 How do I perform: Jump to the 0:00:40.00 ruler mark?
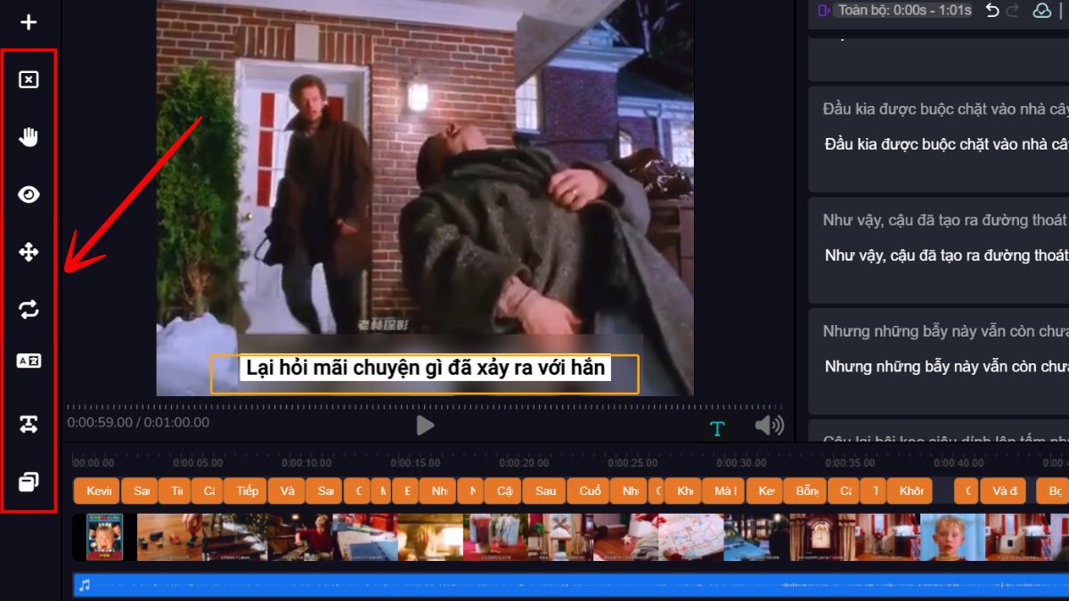[959, 463]
